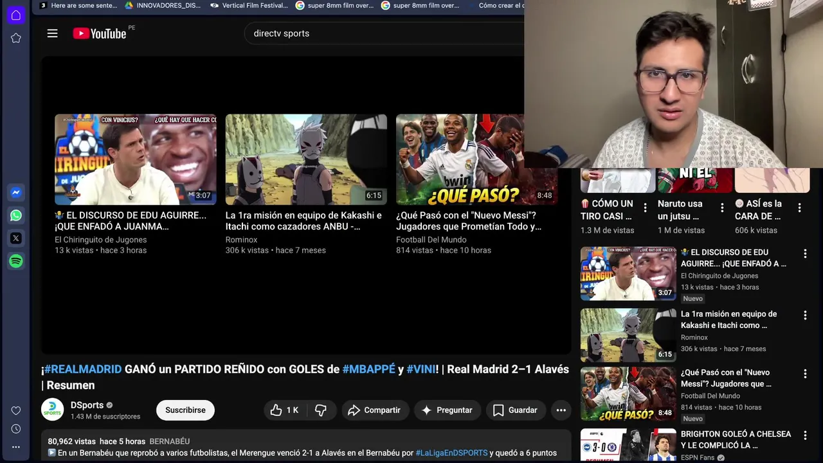
Task: Switch to second 'super 8mm film over' tab
Action: click(x=419, y=6)
